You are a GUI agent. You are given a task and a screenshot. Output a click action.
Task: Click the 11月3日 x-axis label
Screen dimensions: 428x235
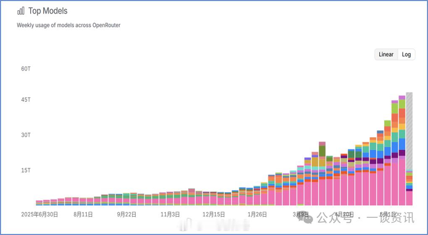(x=170, y=214)
